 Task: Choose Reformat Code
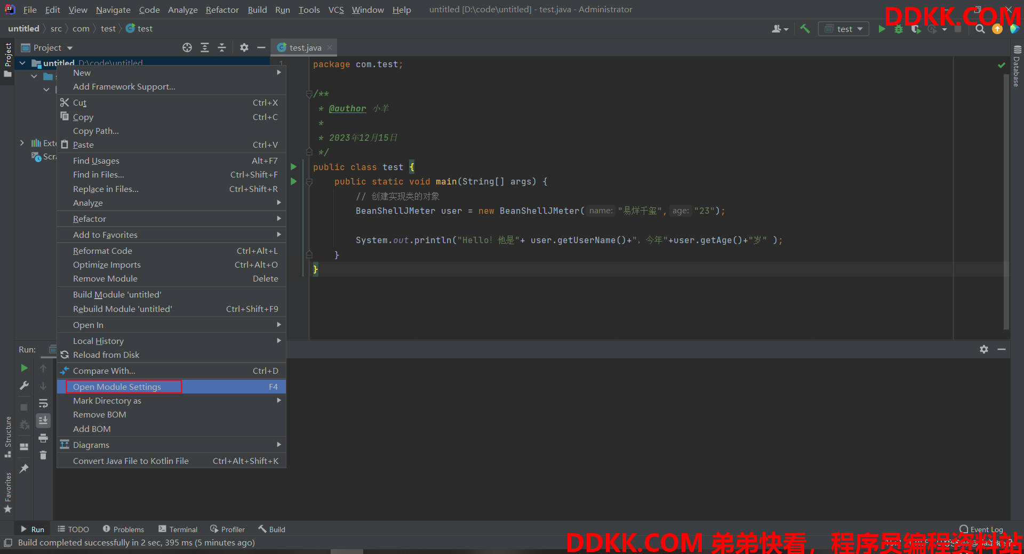[x=171, y=251]
